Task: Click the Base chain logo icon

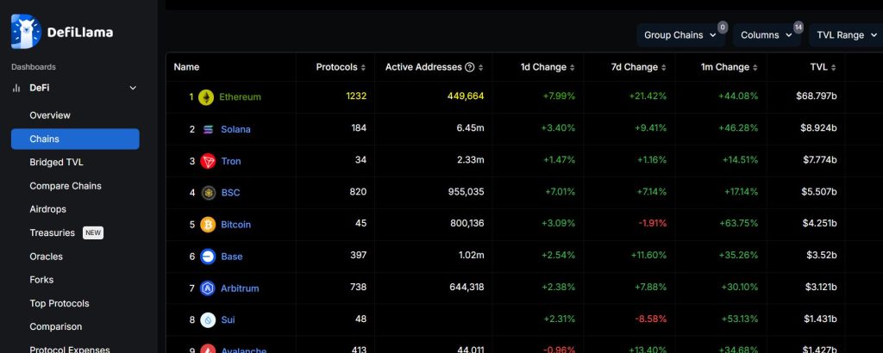Action: point(207,257)
